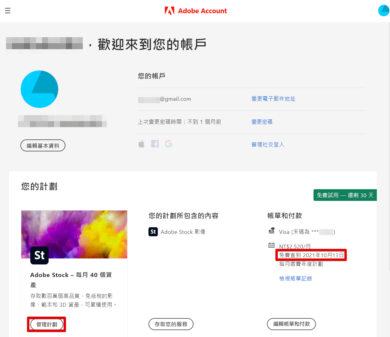This screenshot has height=337, width=390.
Task: Click the 編輯基本資料 button
Action: tap(43, 145)
